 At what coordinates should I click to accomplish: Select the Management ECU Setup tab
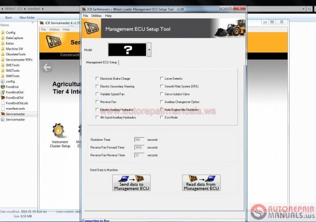pos(102,62)
